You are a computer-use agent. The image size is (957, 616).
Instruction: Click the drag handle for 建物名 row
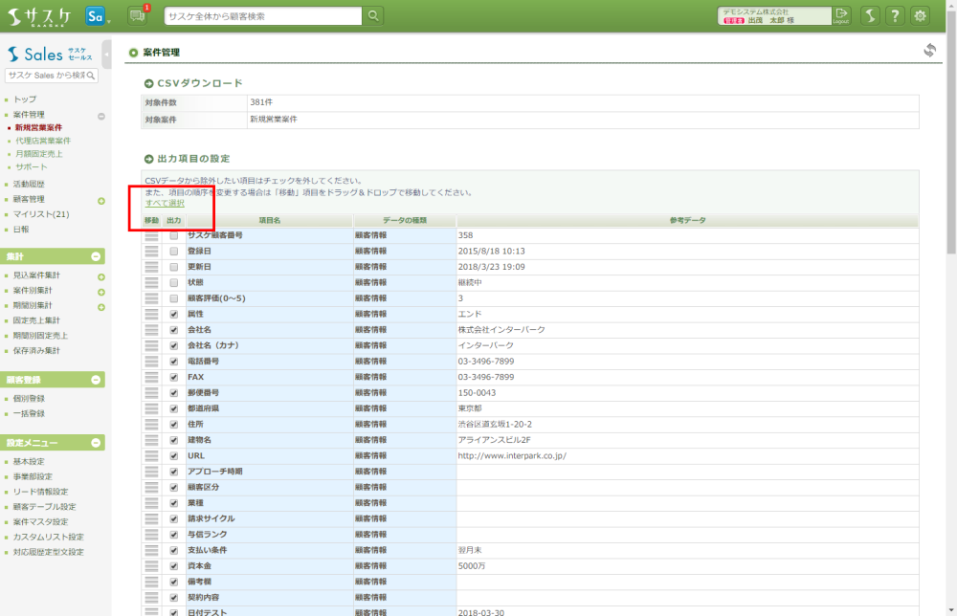tap(151, 440)
